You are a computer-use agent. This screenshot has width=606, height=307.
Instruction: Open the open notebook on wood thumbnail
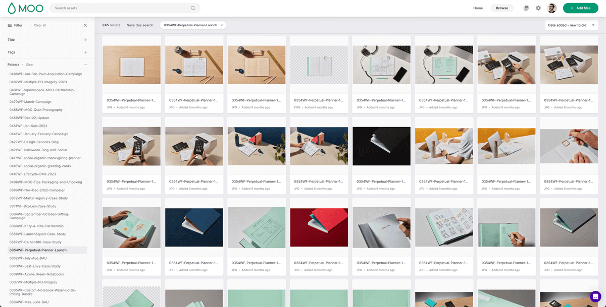pos(131,65)
